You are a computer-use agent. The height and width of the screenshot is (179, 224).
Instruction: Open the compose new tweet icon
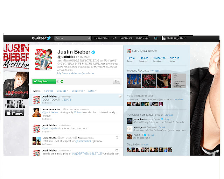156,38
